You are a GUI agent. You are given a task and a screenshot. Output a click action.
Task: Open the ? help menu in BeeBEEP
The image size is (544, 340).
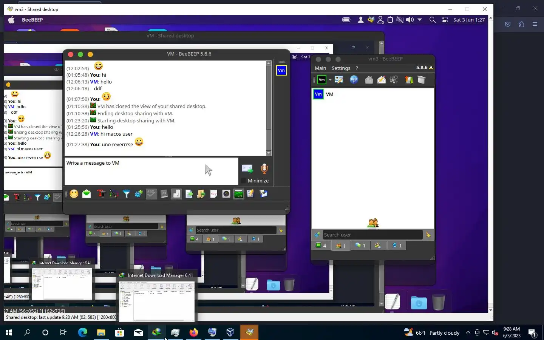(x=357, y=68)
